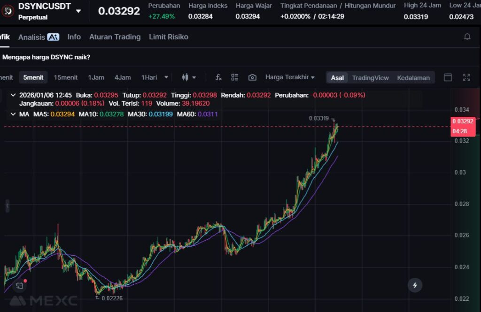This screenshot has height=312, width=481.
Task: Click the DSYNC coin logo icon
Action: coord(8,10)
